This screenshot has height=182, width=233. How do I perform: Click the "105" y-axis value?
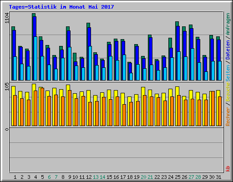point(7,87)
